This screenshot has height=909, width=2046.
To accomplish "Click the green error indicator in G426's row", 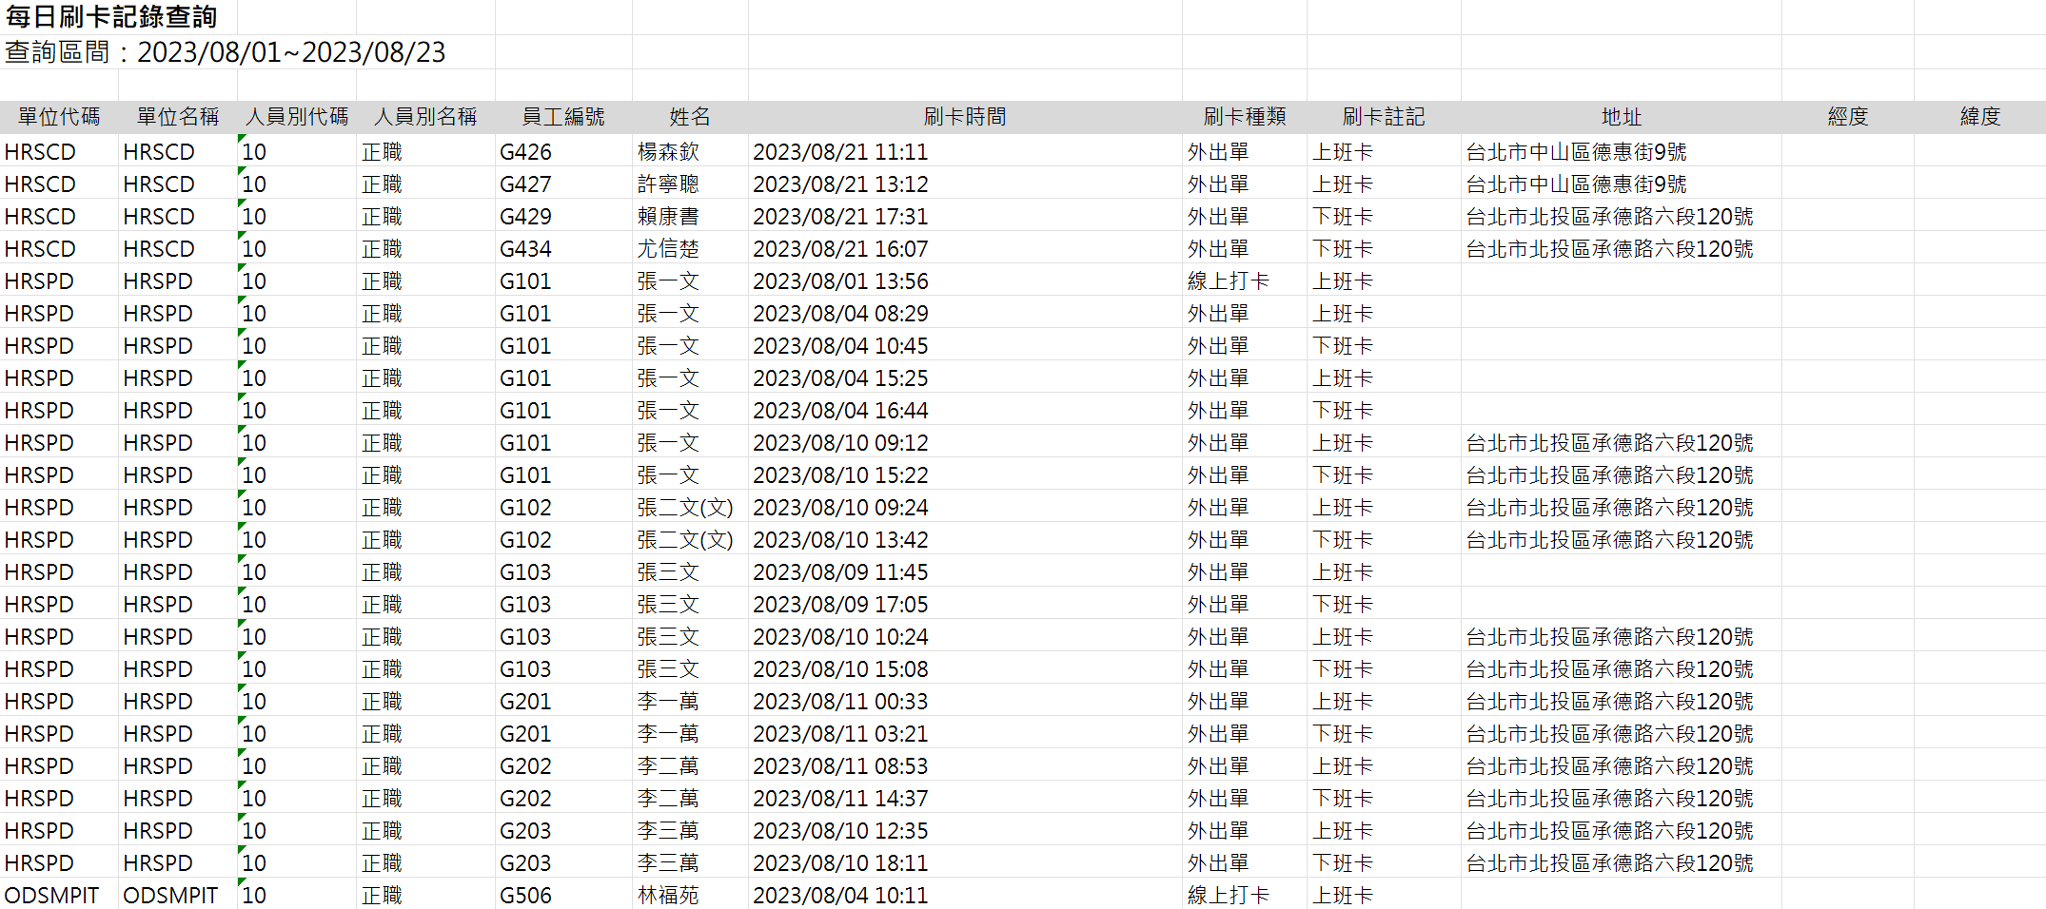I will pyautogui.click(x=242, y=139).
